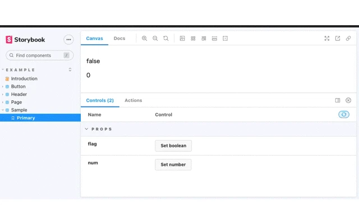This screenshot has height=224, width=359.
Task: Expand the Page component tree
Action: pos(3,102)
